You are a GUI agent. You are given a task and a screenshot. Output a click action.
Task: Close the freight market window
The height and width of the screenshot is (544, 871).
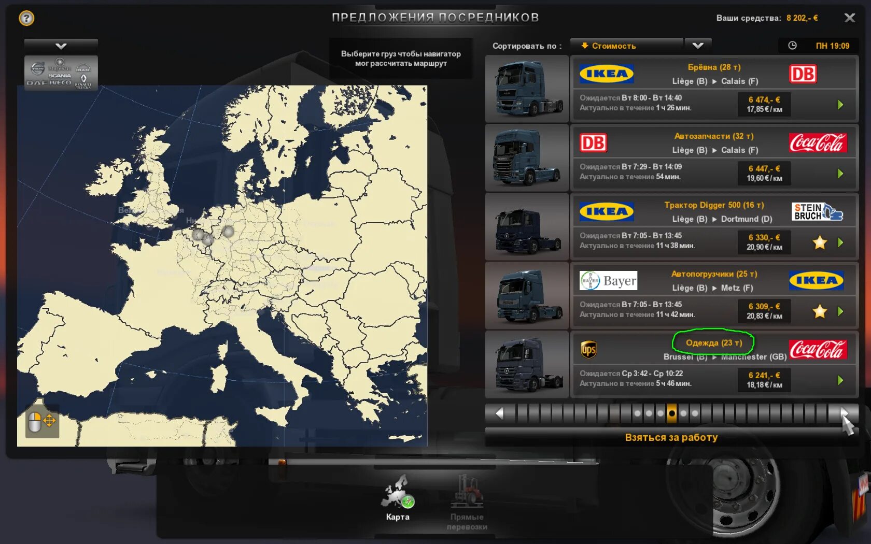point(849,18)
